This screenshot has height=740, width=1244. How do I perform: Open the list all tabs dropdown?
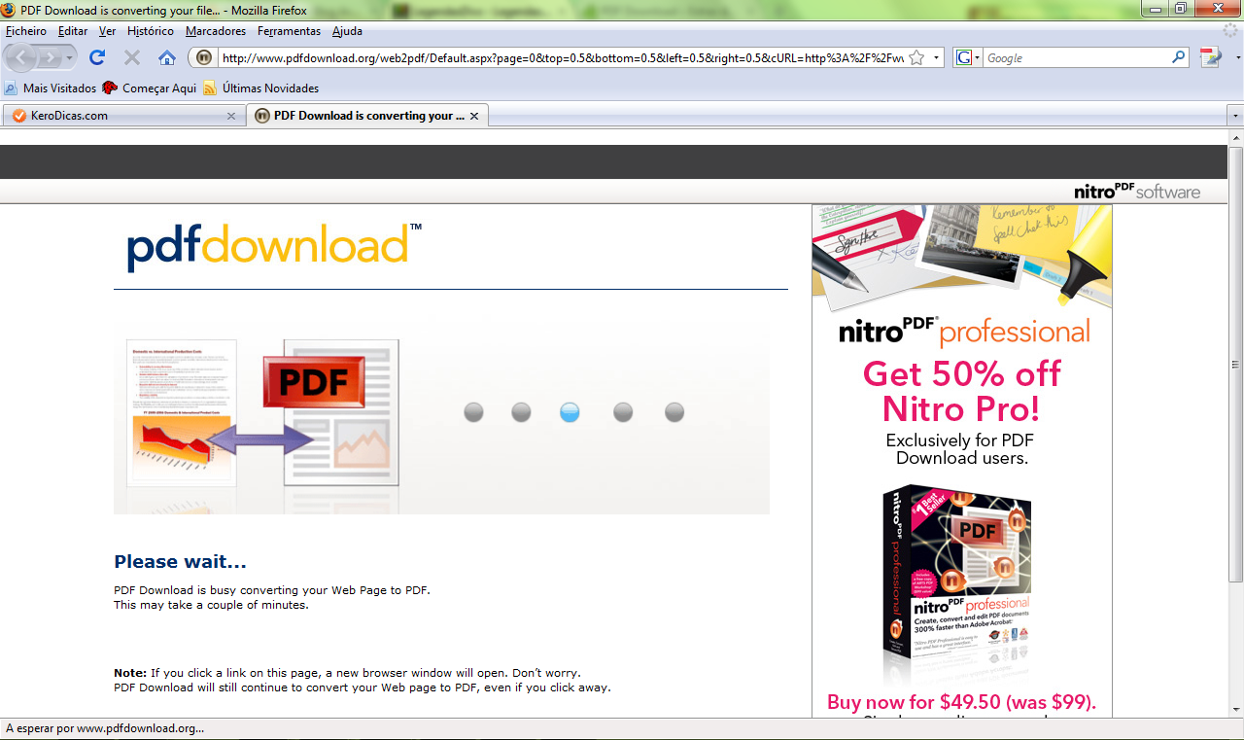point(1235,116)
